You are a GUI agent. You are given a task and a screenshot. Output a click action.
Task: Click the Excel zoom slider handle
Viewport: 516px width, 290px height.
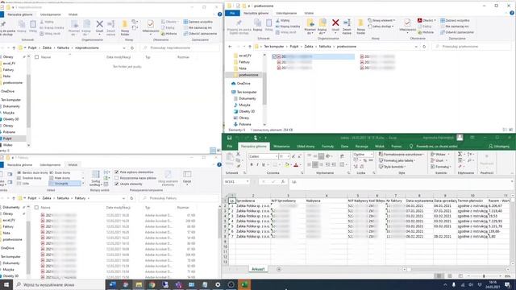click(484, 275)
